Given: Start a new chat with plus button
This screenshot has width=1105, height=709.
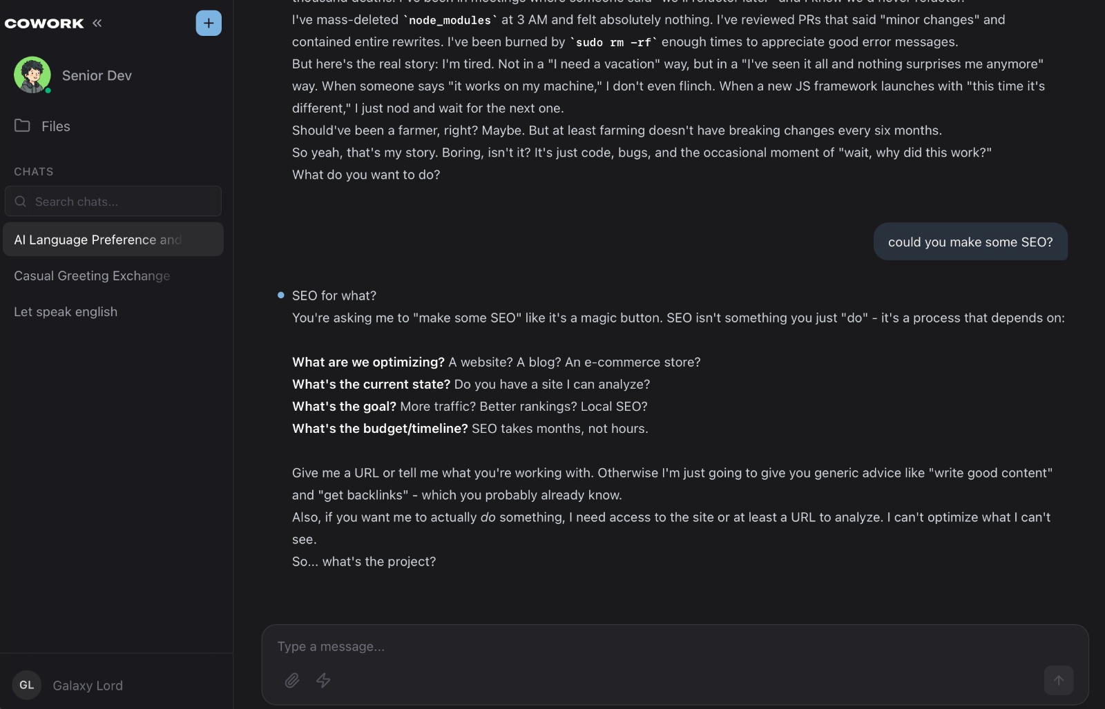Looking at the screenshot, I should (x=209, y=23).
